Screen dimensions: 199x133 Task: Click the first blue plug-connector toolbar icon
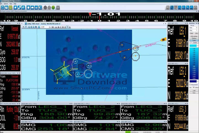tap(15, 8)
